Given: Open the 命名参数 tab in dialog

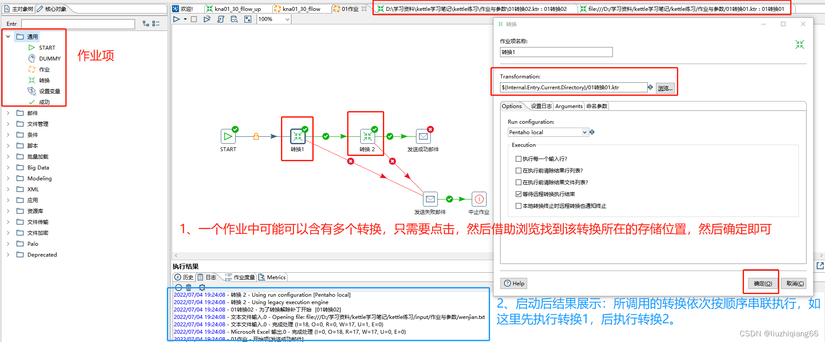Looking at the screenshot, I should pyautogui.click(x=596, y=106).
